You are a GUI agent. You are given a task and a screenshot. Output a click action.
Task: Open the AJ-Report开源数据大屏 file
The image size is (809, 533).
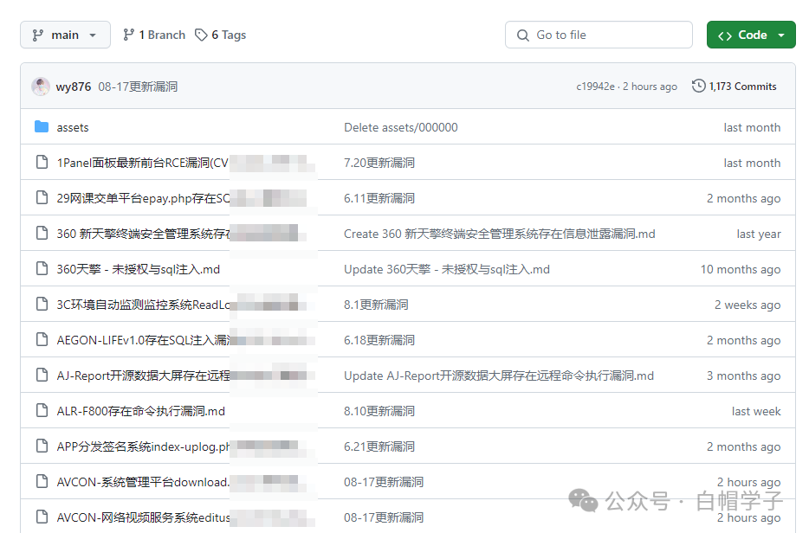[x=144, y=376]
